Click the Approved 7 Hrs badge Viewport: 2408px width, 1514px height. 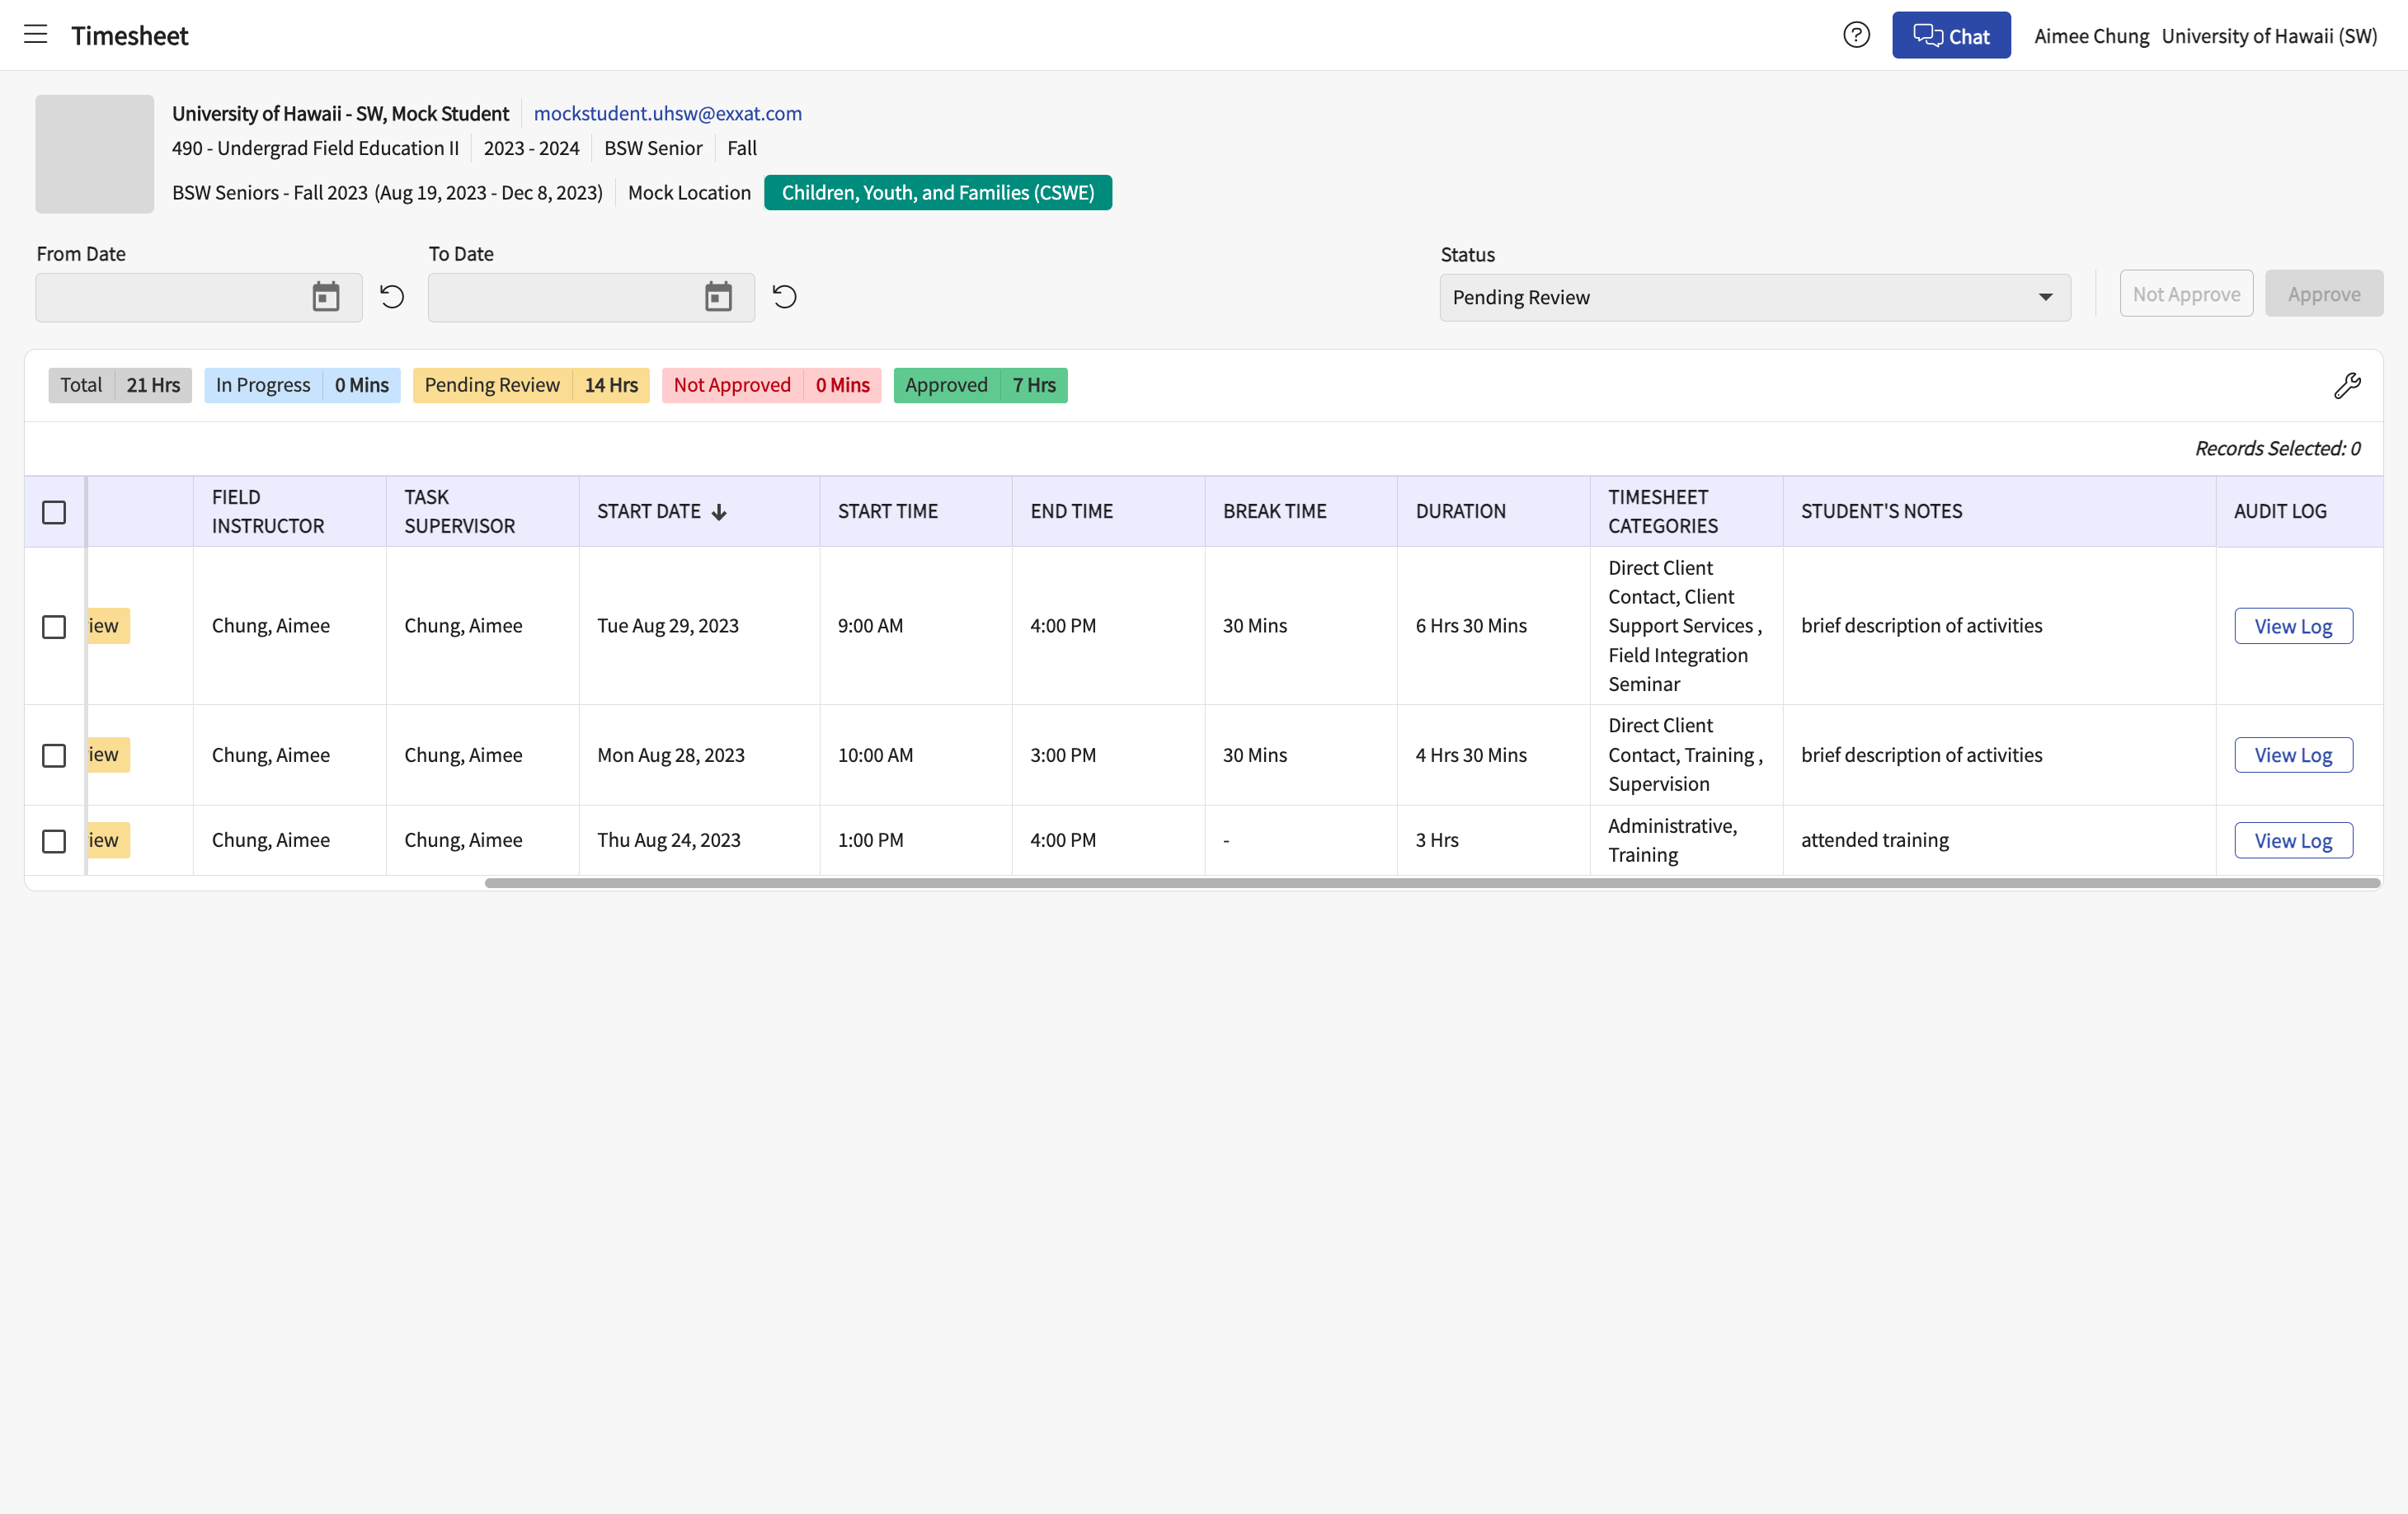[980, 385]
